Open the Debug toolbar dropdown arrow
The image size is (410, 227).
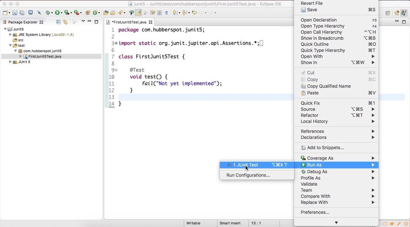[52, 13]
